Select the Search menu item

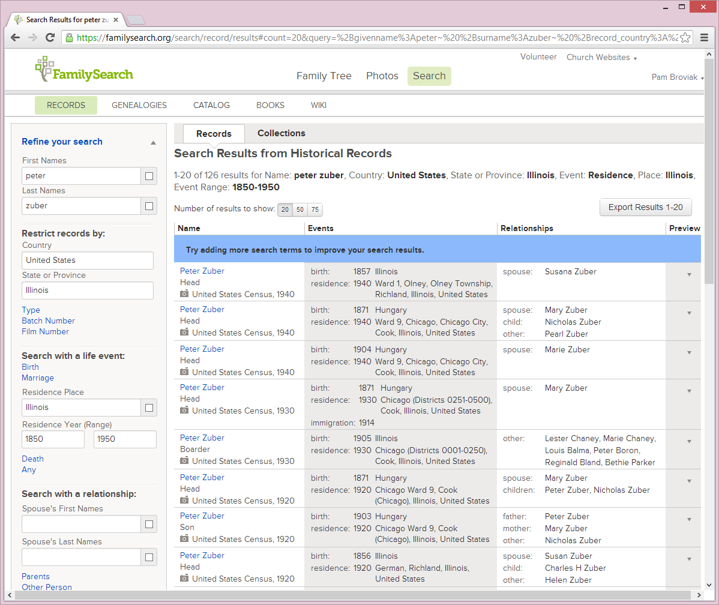click(429, 76)
